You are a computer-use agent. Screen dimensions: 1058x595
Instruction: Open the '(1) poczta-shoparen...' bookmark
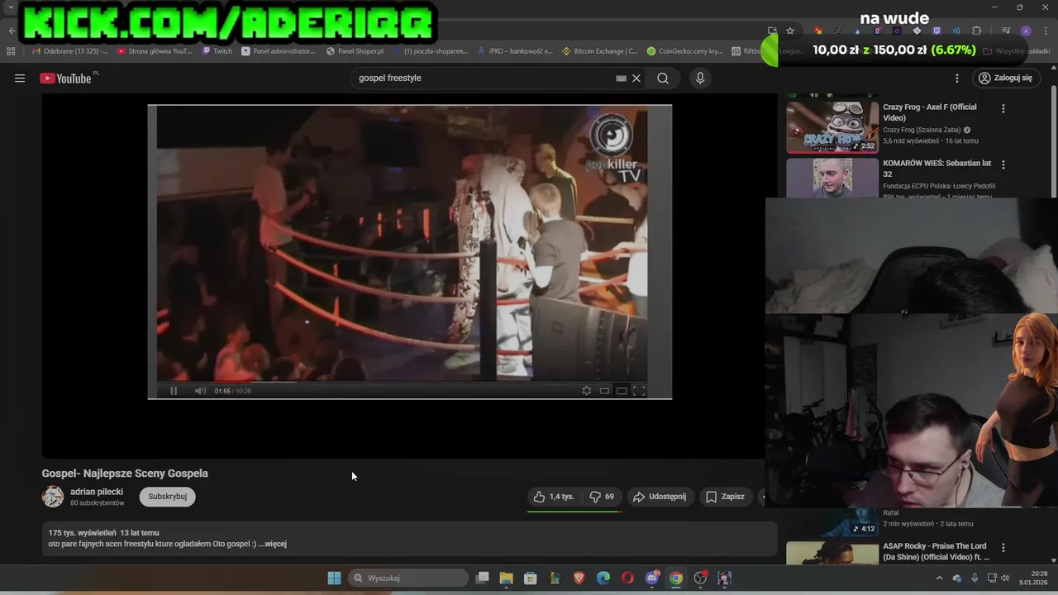430,51
